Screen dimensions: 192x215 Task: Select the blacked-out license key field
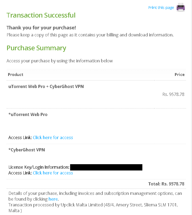click(106, 167)
